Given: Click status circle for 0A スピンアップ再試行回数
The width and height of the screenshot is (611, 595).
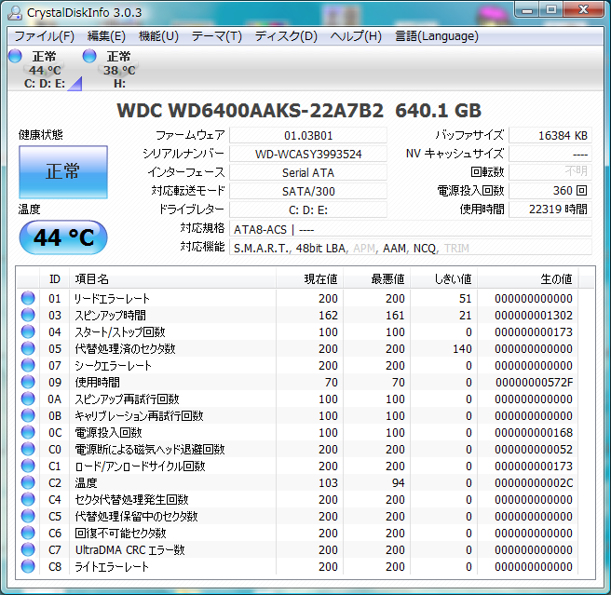Looking at the screenshot, I should point(28,399).
